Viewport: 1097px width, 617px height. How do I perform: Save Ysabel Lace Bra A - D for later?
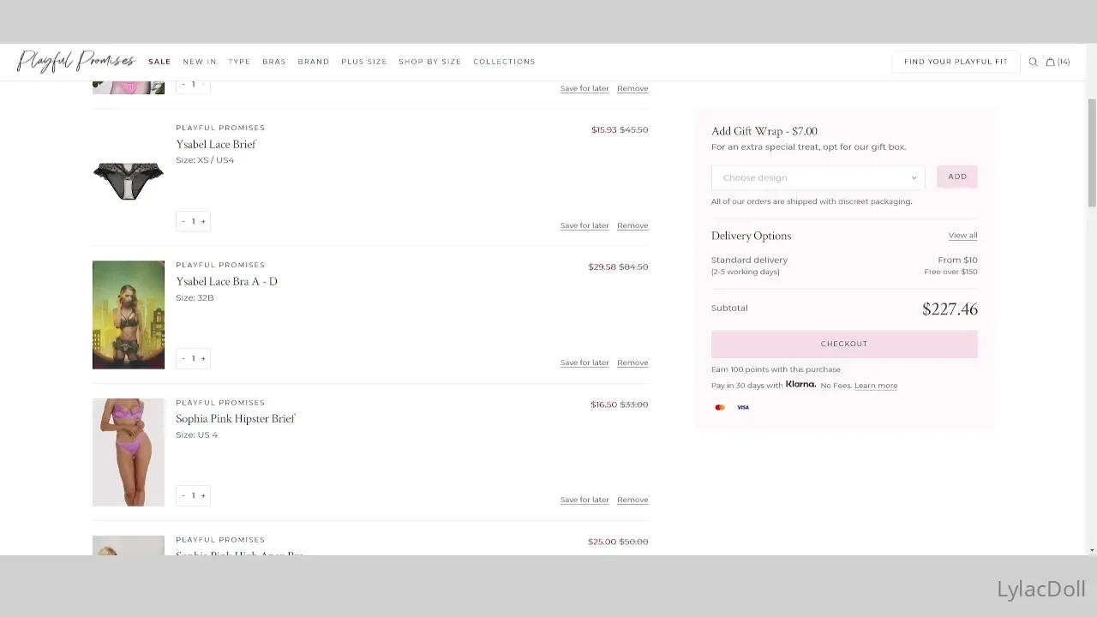[584, 362]
